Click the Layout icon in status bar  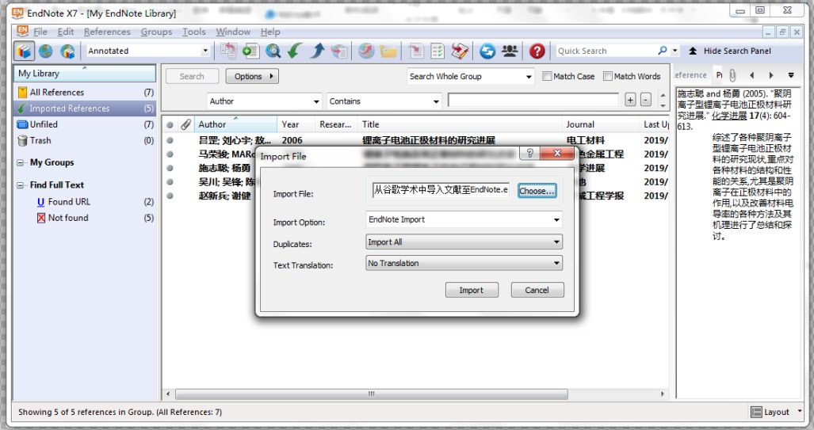pos(756,412)
